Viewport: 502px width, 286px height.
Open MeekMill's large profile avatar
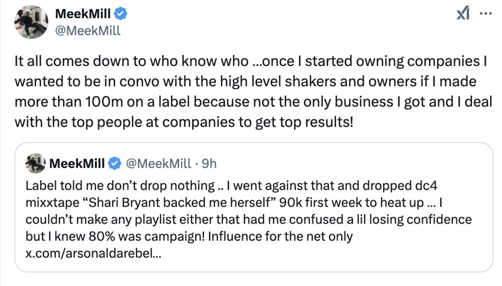click(31, 22)
